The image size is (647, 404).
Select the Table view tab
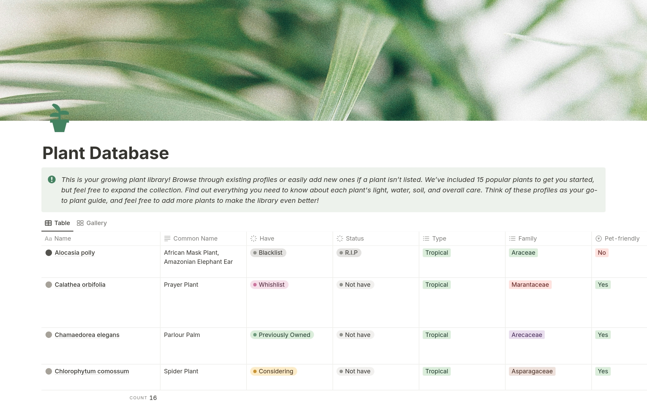[x=62, y=223]
